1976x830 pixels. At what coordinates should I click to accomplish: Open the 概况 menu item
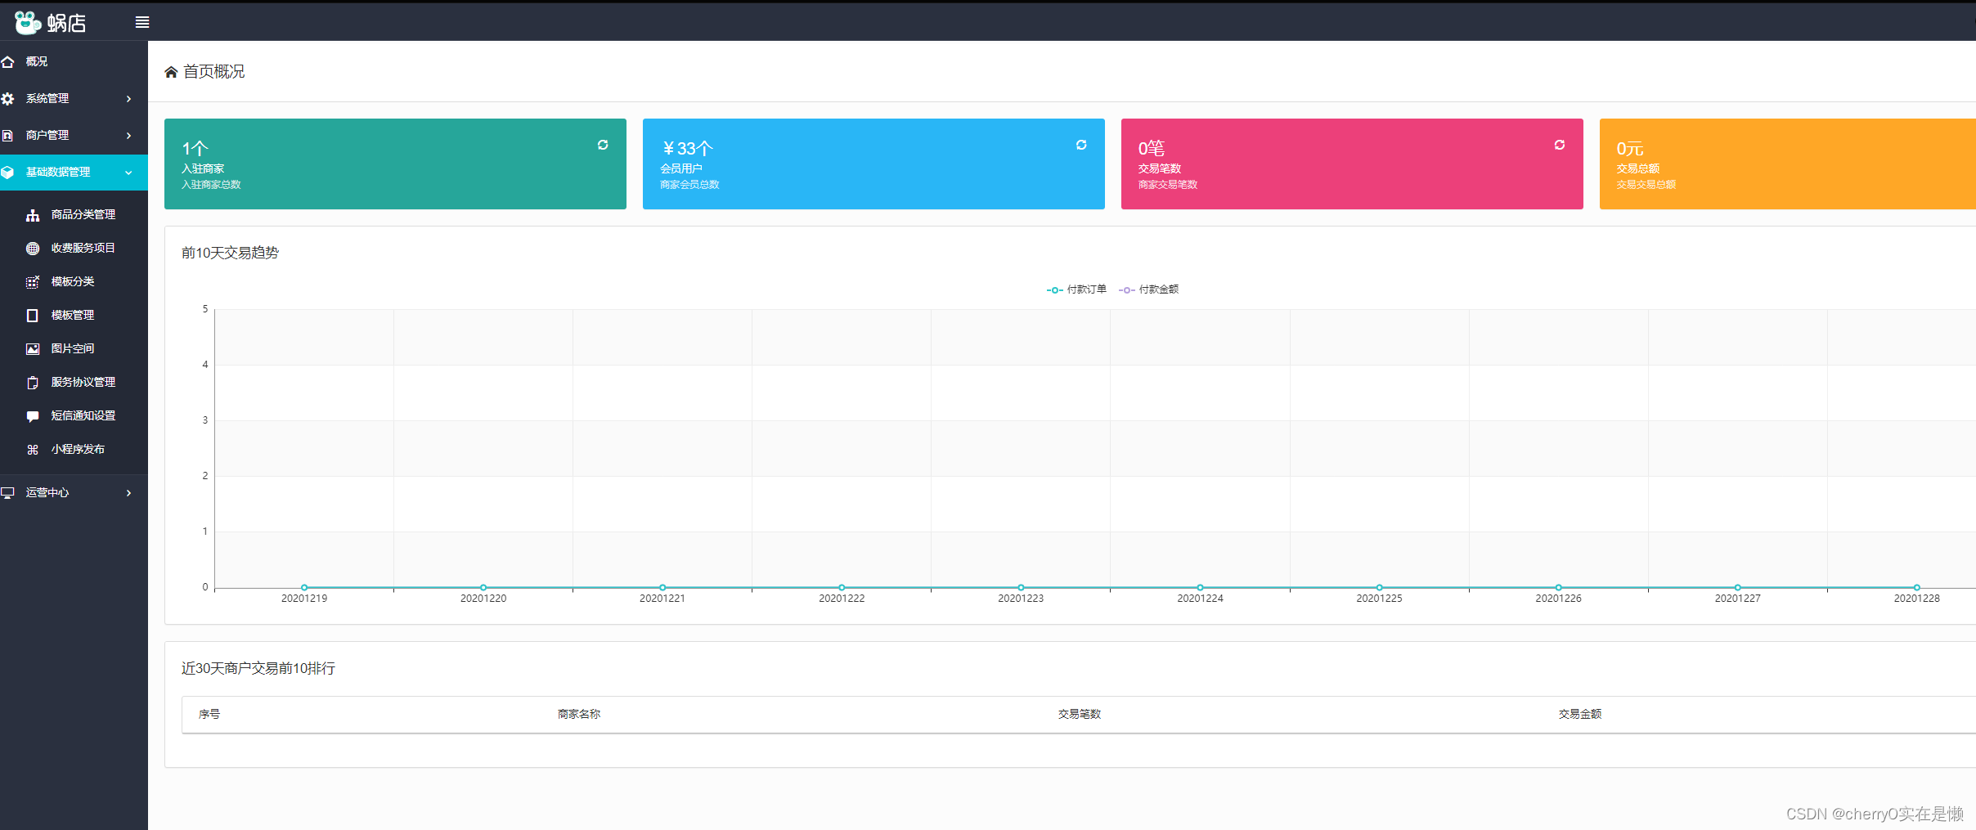74,62
